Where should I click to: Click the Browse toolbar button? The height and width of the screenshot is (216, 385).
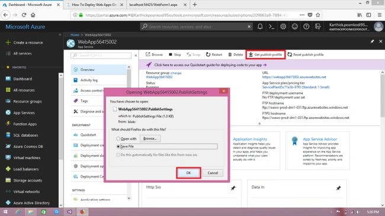tap(154, 54)
